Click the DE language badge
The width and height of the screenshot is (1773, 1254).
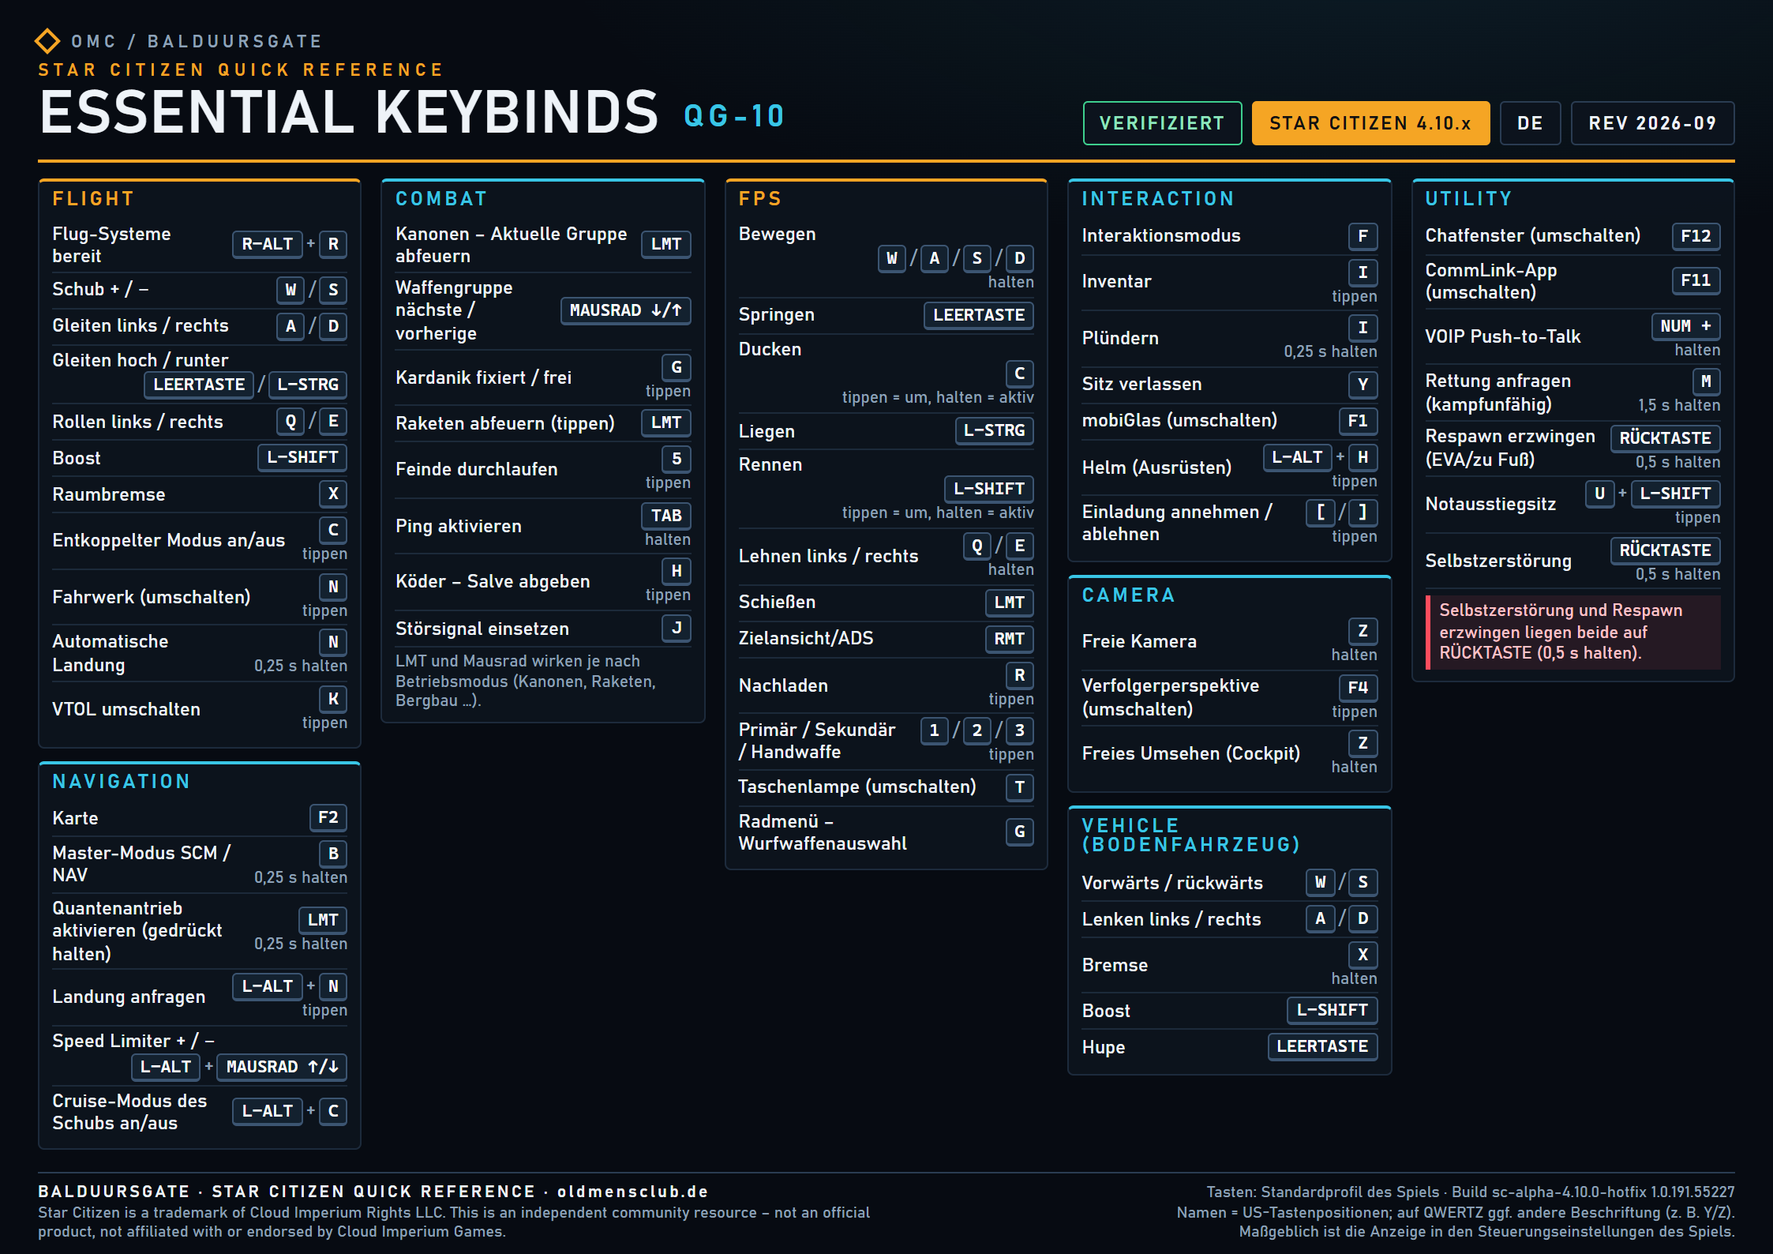[1530, 123]
